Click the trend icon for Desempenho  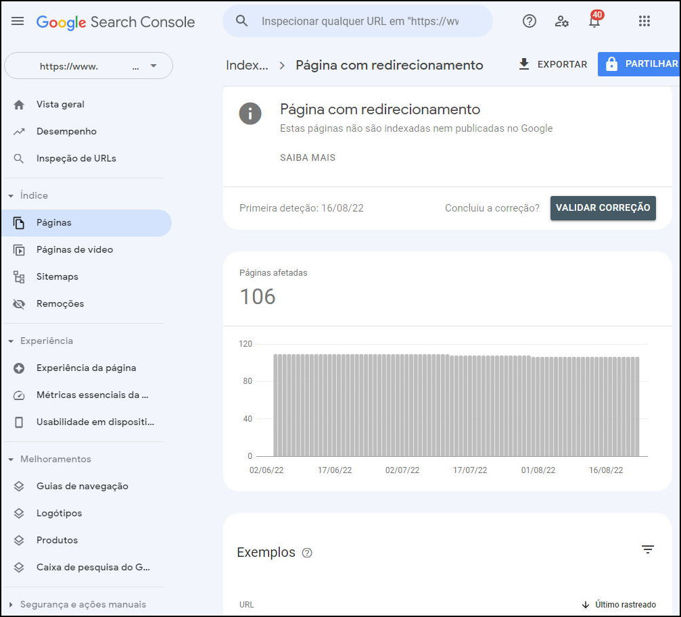pos(19,132)
